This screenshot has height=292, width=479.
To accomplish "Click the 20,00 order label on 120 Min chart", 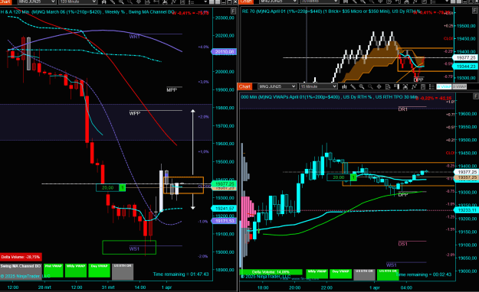I will point(107,188).
